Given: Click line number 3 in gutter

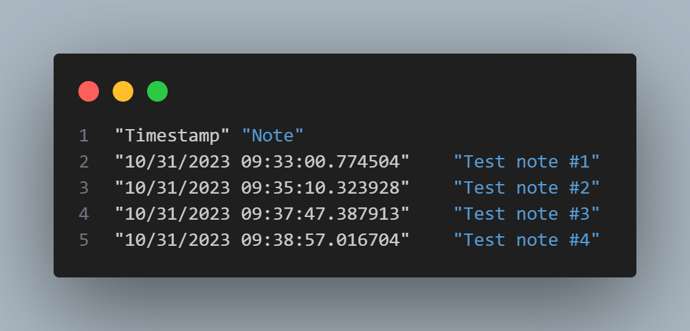Looking at the screenshot, I should (84, 188).
